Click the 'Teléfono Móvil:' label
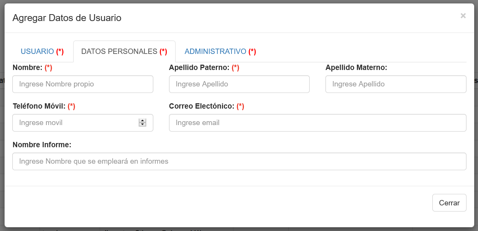 39,106
